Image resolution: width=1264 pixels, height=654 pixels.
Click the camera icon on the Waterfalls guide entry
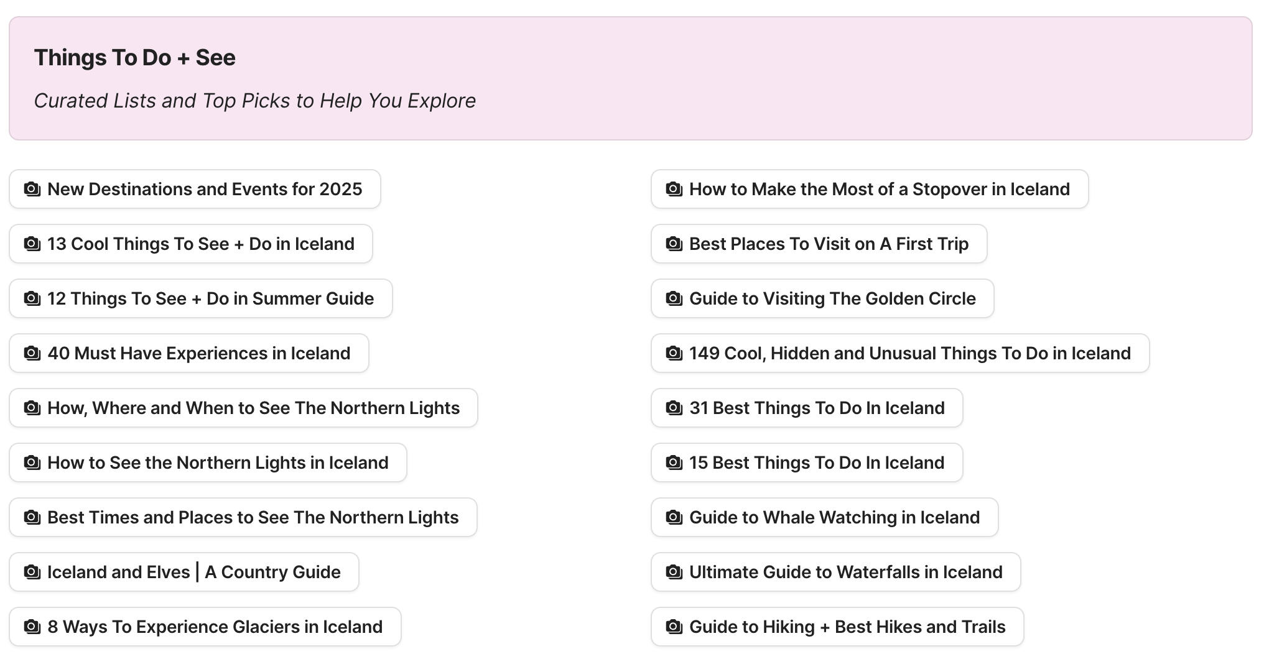pyautogui.click(x=674, y=572)
